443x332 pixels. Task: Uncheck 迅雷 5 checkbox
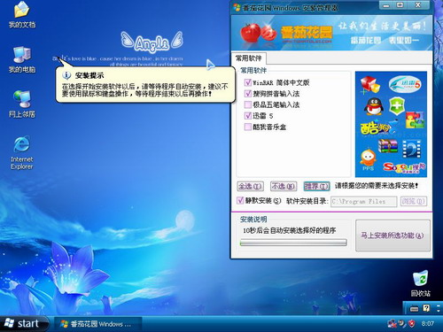248,116
